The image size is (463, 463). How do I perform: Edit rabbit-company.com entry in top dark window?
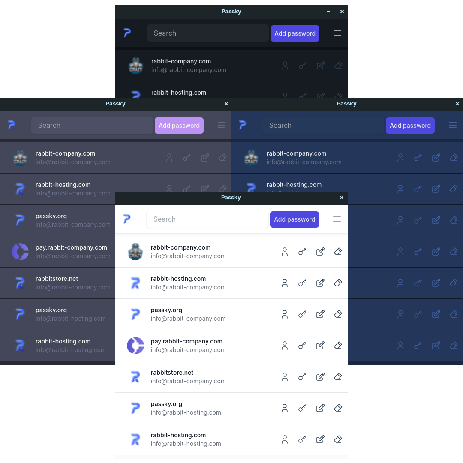321,66
